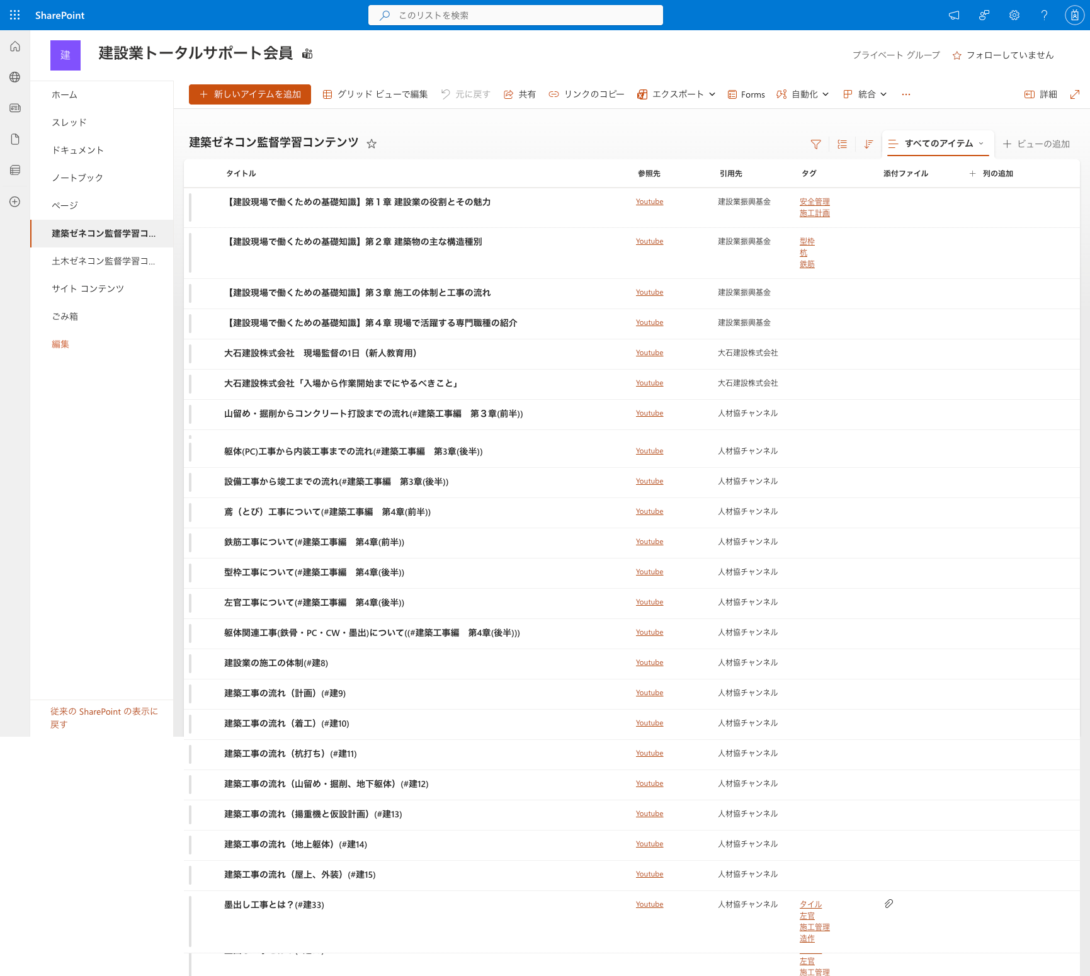Click the このリストを検索 search box

(515, 15)
